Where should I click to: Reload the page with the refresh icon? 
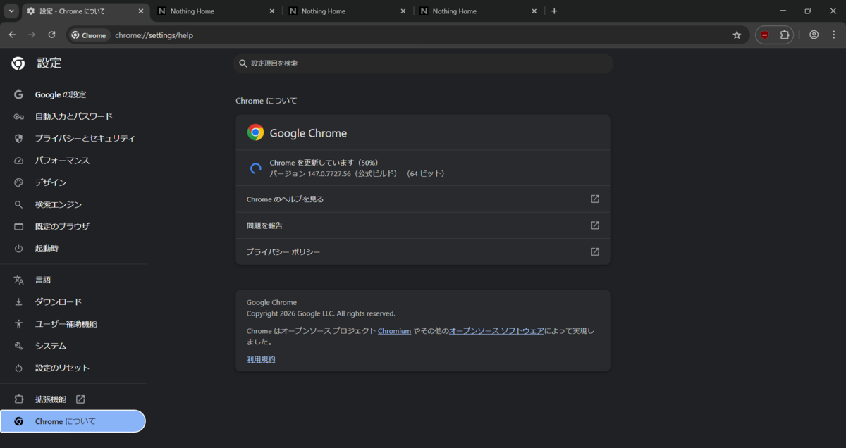(x=51, y=35)
